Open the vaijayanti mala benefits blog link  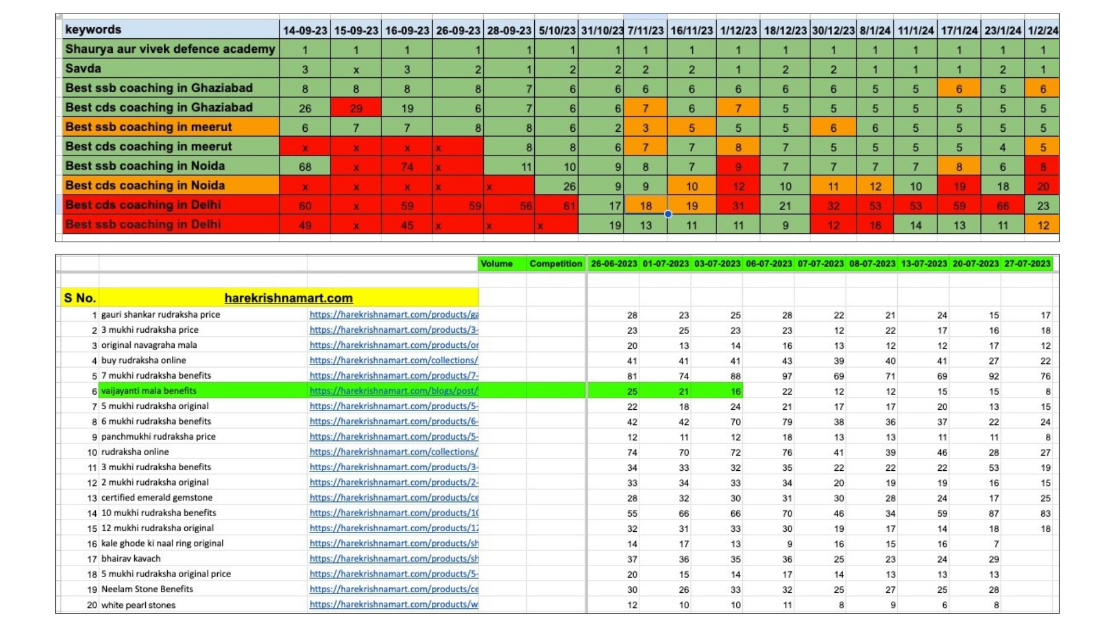pos(394,391)
